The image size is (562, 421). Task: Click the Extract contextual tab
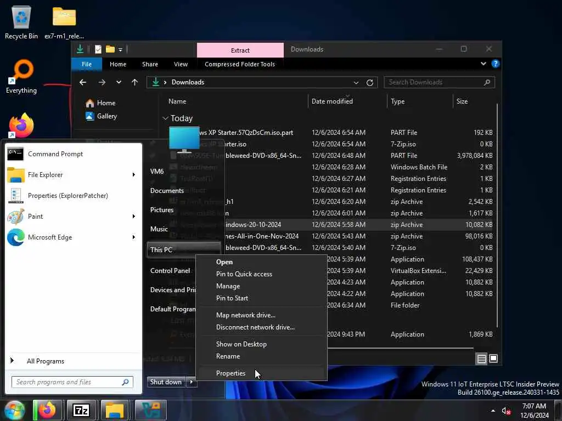pos(240,50)
